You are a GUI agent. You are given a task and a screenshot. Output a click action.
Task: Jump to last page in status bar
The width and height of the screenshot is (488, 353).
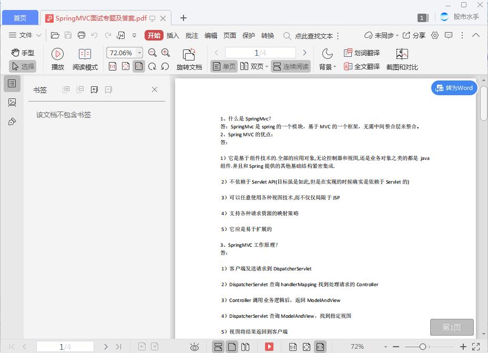(118, 347)
